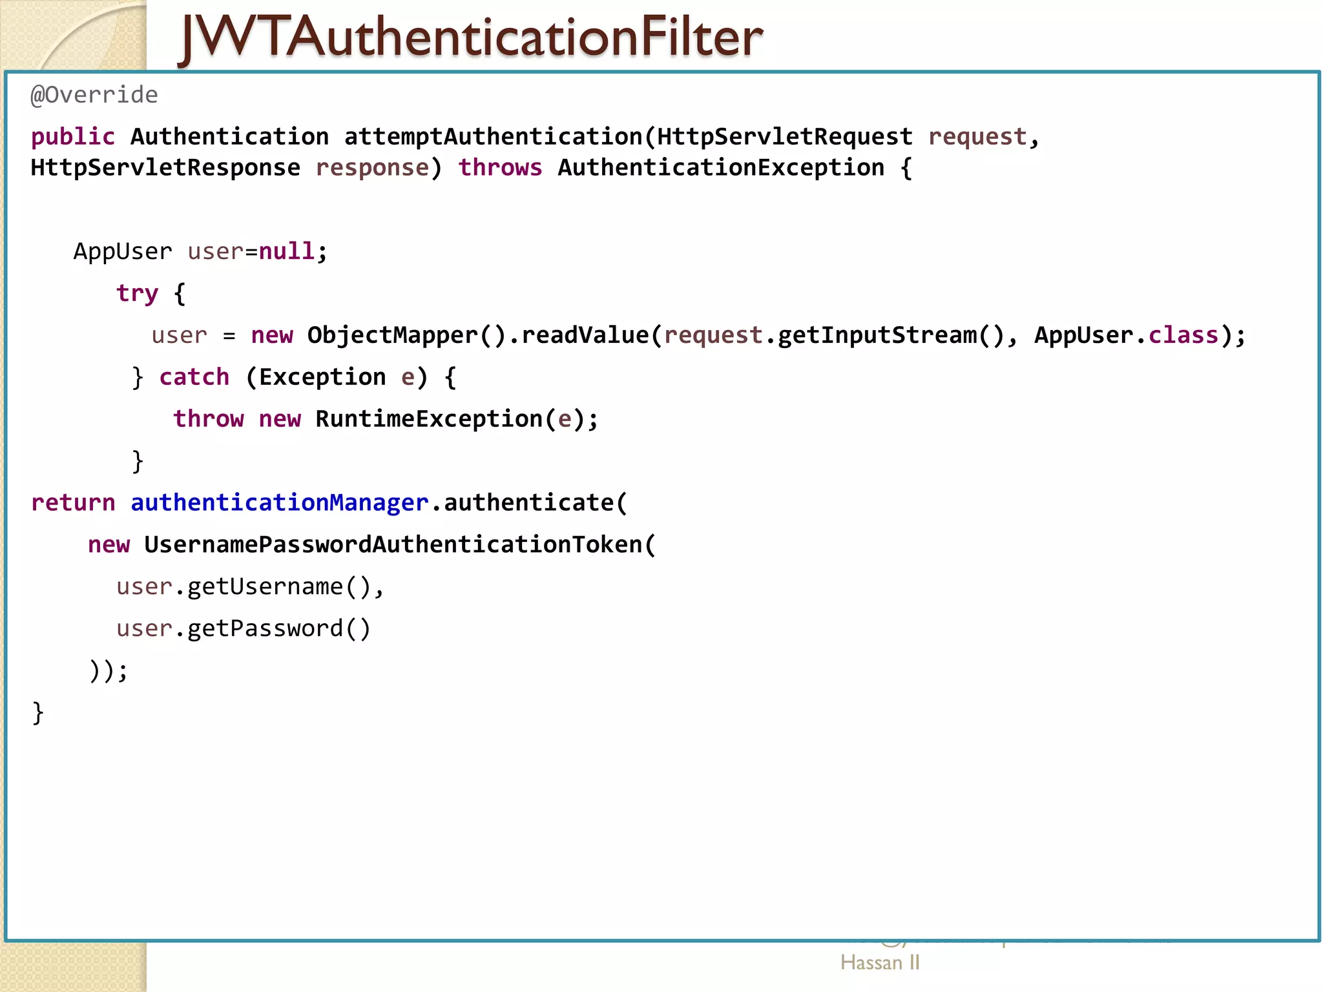
Task: Click the Hassan II footer text
Action: 880,963
